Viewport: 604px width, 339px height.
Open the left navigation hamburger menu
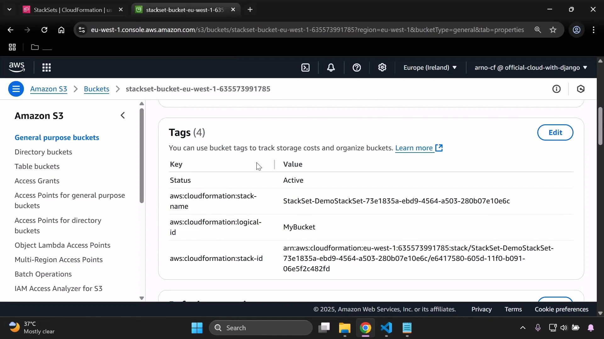pyautogui.click(x=16, y=89)
